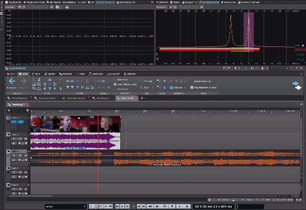Toggle Map Waveform to Level checkbox
The width and height of the screenshot is (306, 210).
(192, 87)
